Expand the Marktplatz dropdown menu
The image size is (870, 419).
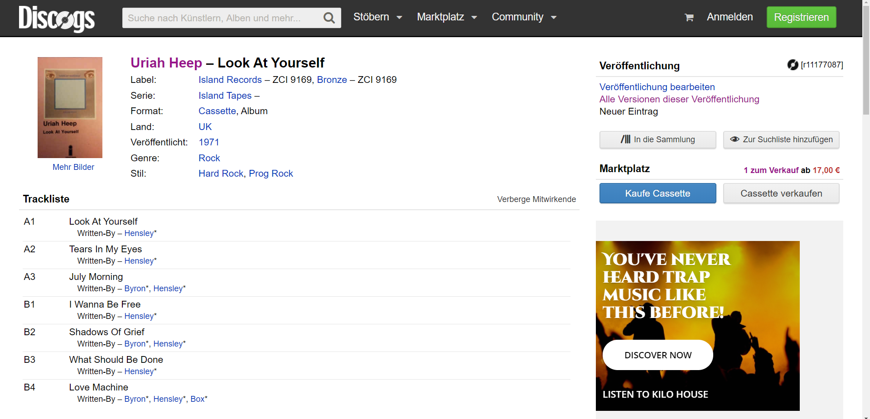click(x=447, y=17)
